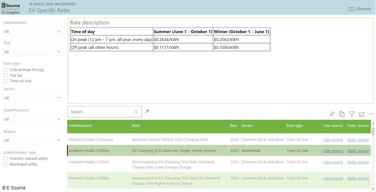This screenshot has width=376, height=192.
Task: Sort table by Rate type column header
Action: click(x=294, y=126)
